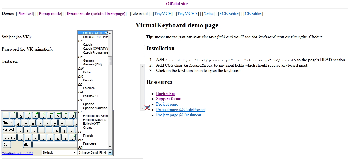Viewport: 348px width, 162px height.
Task: Click the '4' key with yen symbol
Action: tap(35, 115)
